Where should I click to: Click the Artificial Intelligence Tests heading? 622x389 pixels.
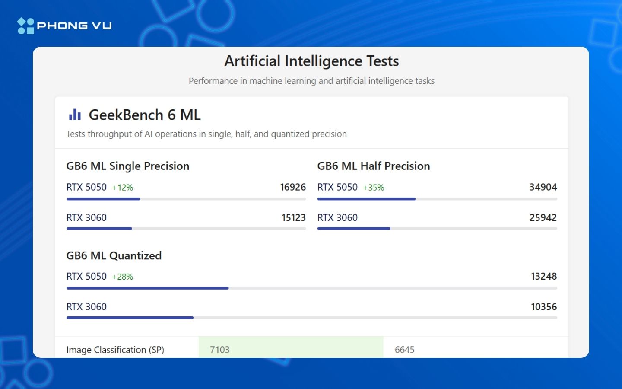(311, 61)
